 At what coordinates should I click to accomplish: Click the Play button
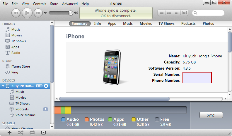pyautogui.click(x=27, y=13)
